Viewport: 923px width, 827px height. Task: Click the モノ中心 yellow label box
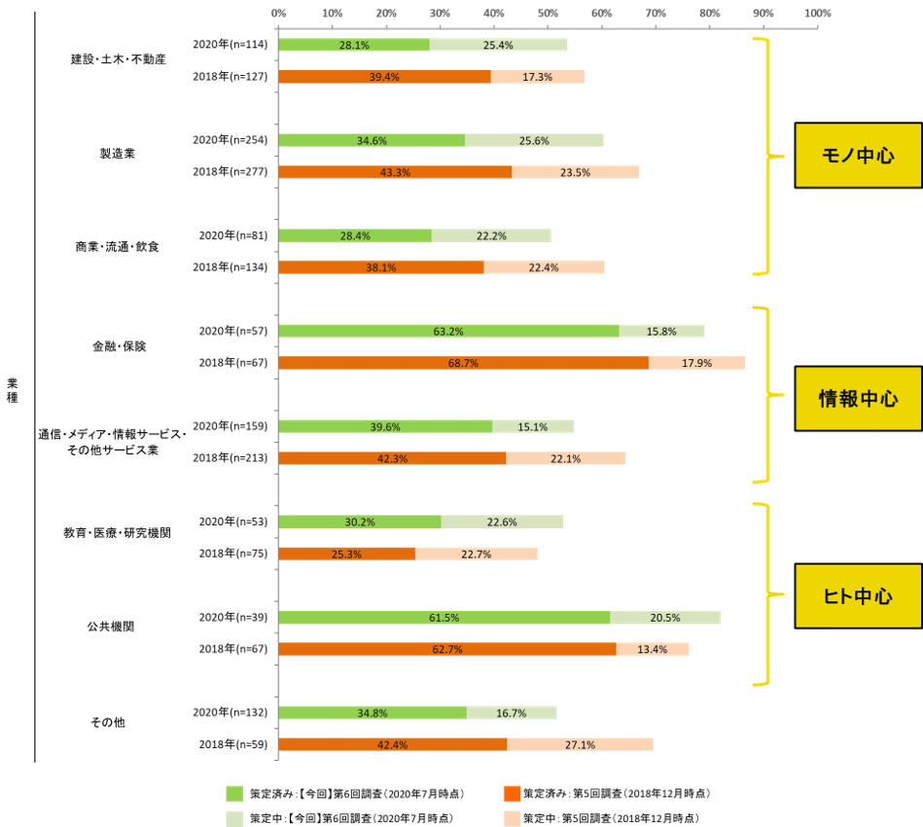point(858,156)
